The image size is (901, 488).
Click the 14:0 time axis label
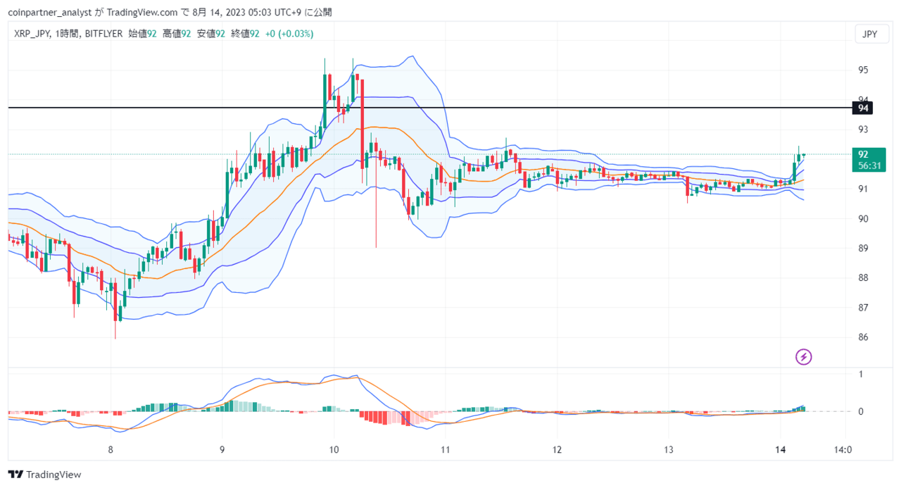[843, 449]
